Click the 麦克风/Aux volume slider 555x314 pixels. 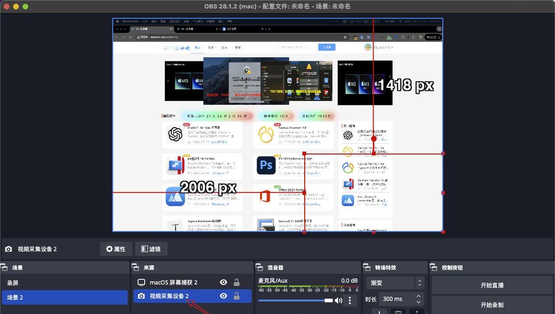[x=295, y=300]
